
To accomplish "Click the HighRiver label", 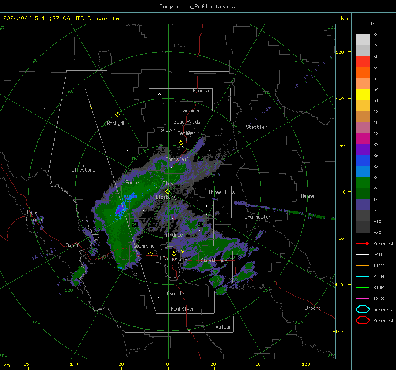I will point(183,309).
